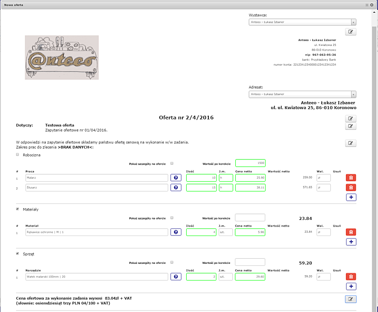
Task: Click the Robocizna Wartość po korekcie field
Action: pyautogui.click(x=250, y=163)
